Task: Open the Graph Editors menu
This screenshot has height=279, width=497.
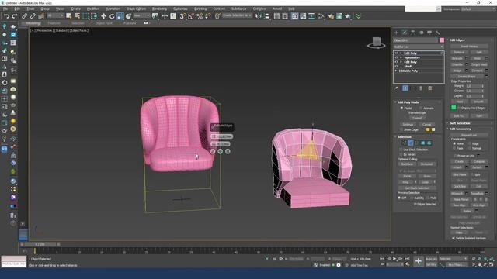Action: click(x=137, y=9)
